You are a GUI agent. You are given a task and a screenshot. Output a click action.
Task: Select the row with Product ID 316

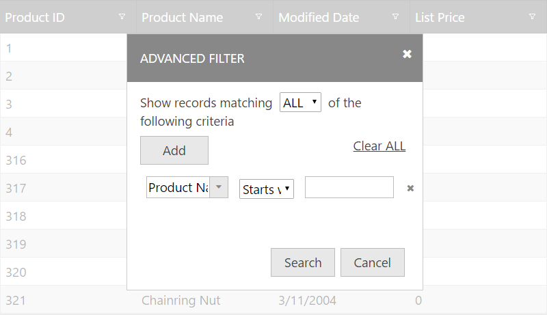pyautogui.click(x=16, y=160)
